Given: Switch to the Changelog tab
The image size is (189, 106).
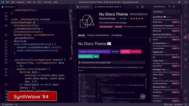Looking at the screenshot, I should (x=117, y=35).
